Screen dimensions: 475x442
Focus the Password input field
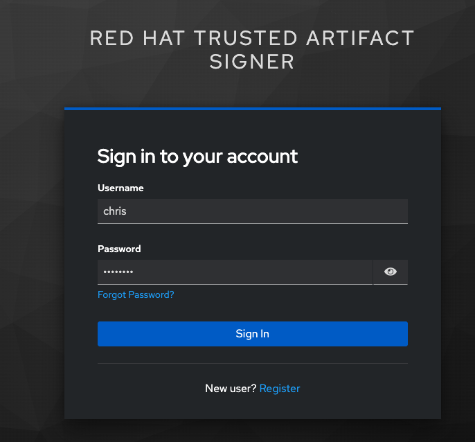(235, 272)
